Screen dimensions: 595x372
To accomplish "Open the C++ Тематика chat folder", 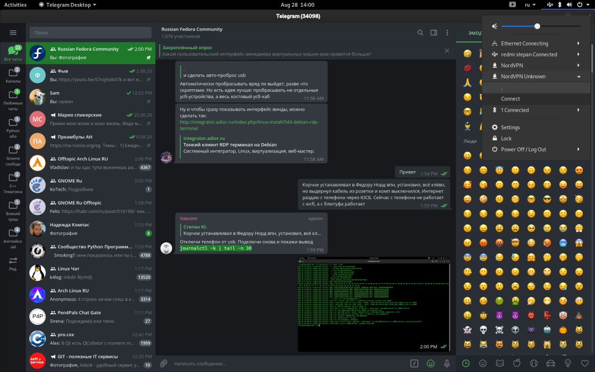I will pos(13,183).
